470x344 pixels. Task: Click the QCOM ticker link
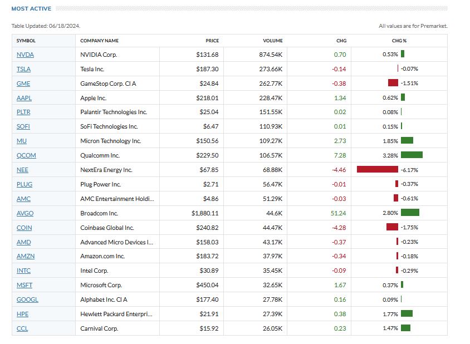(26, 155)
